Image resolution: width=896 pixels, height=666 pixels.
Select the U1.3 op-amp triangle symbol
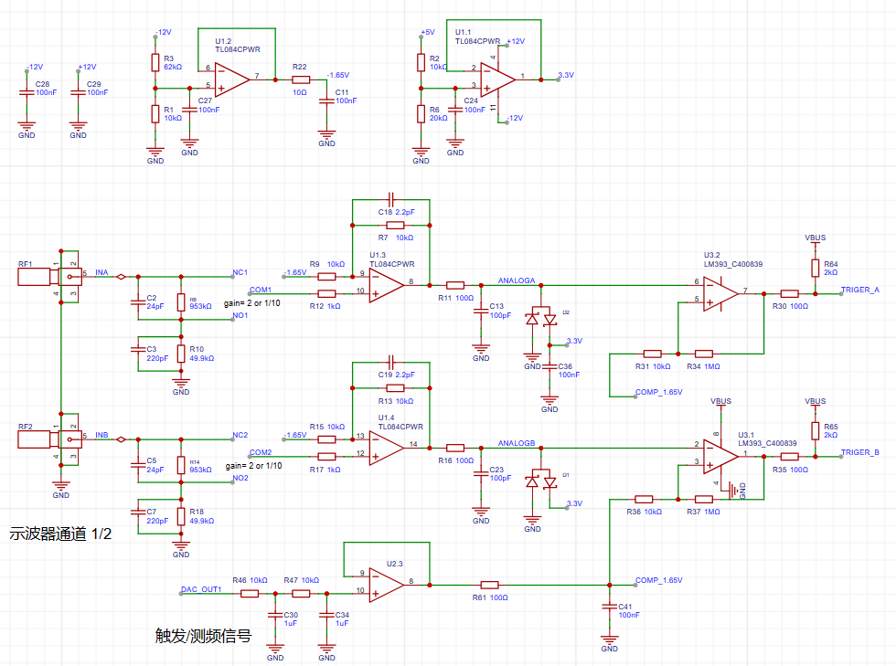click(x=386, y=285)
